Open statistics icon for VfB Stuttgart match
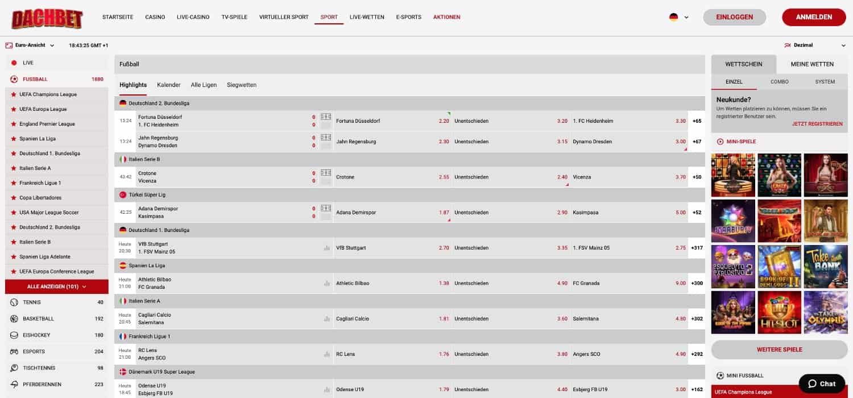This screenshot has height=398, width=853. (326, 248)
